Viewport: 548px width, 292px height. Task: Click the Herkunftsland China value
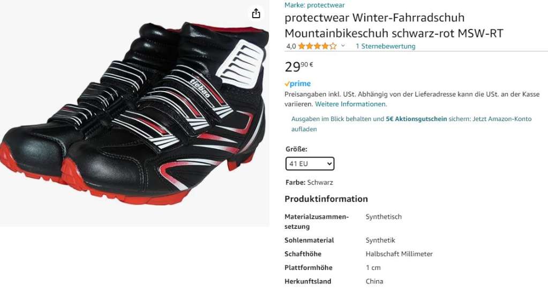374,281
